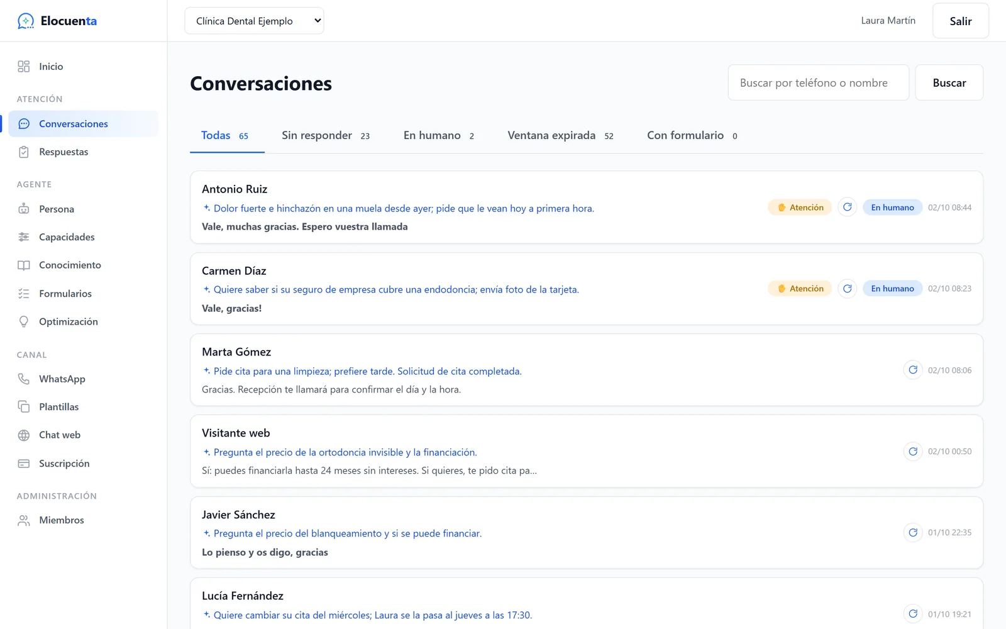Open Conversaciones in the sidebar

click(x=84, y=124)
